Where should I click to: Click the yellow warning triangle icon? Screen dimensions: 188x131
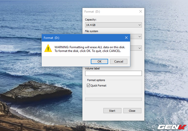coord(48,48)
